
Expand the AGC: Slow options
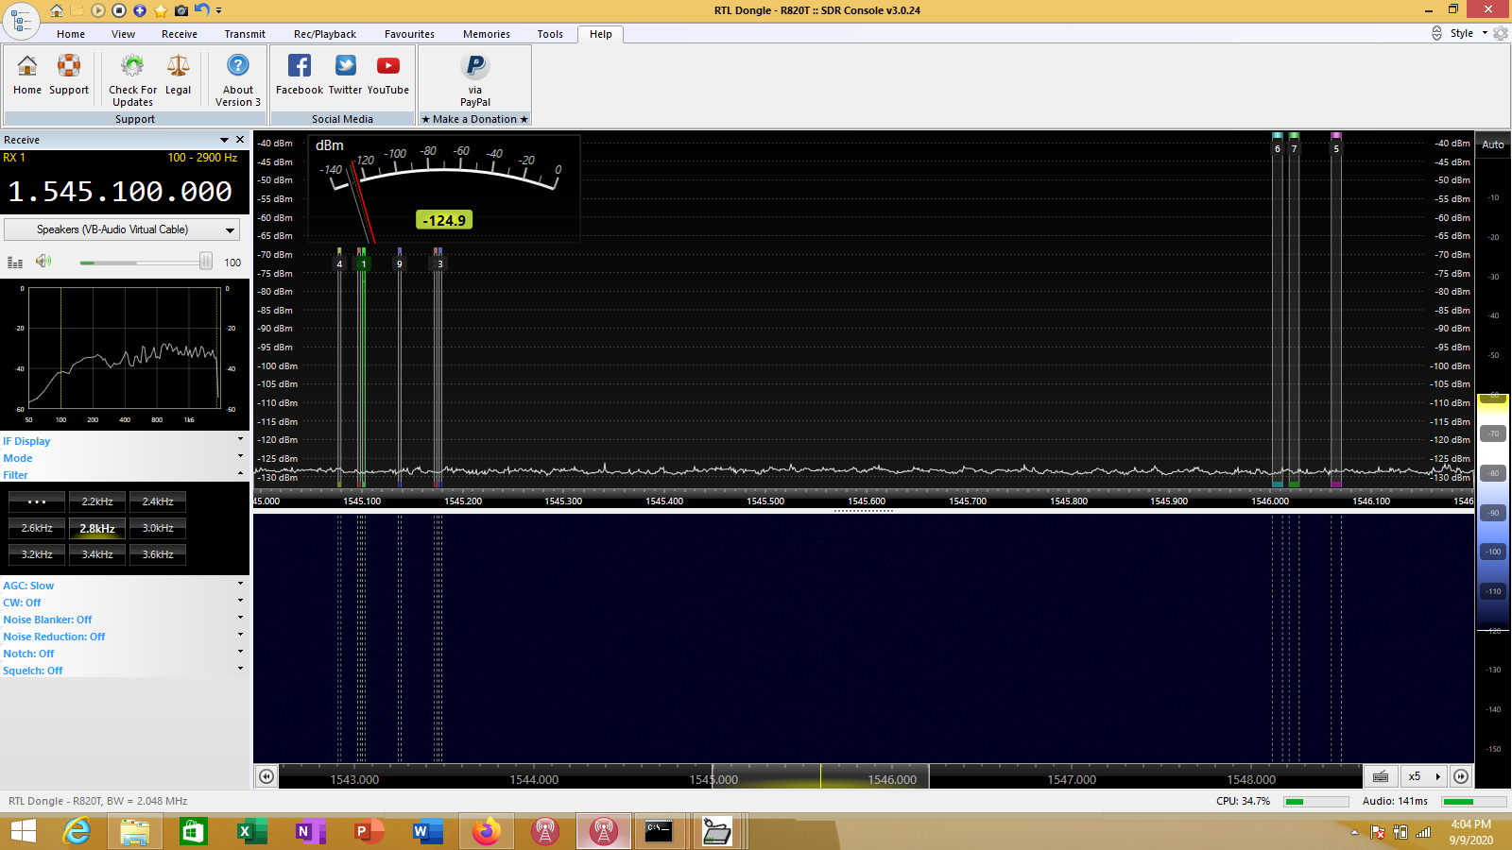point(28,586)
